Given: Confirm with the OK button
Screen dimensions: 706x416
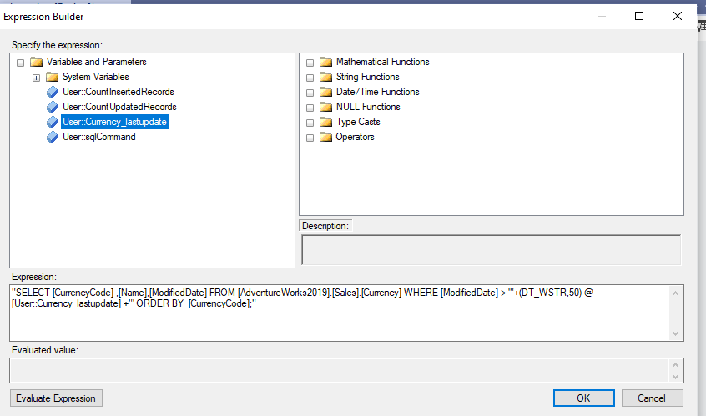Looking at the screenshot, I should (583, 398).
